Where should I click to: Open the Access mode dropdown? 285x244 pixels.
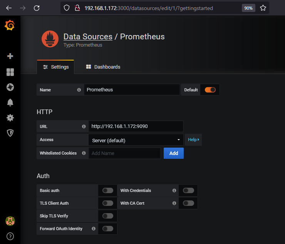coord(136,140)
